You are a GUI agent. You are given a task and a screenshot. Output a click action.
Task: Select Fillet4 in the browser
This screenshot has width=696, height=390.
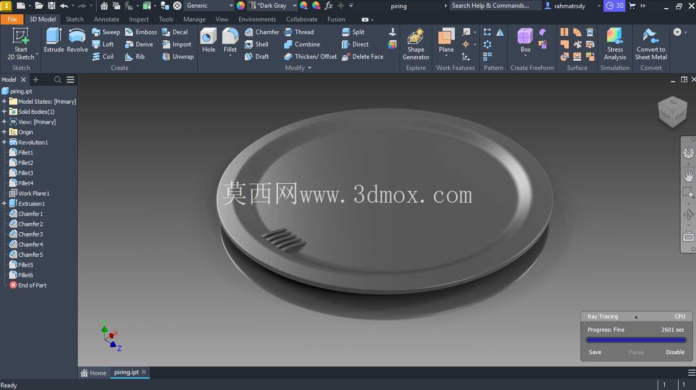pyautogui.click(x=26, y=183)
